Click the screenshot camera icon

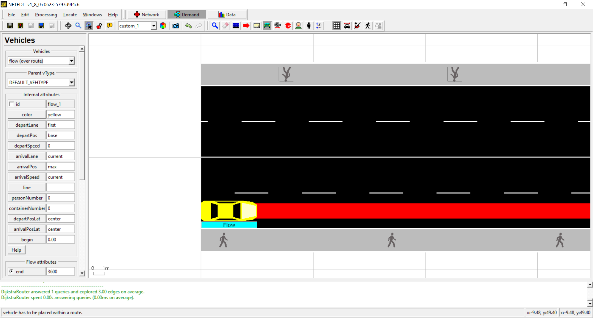[176, 26]
